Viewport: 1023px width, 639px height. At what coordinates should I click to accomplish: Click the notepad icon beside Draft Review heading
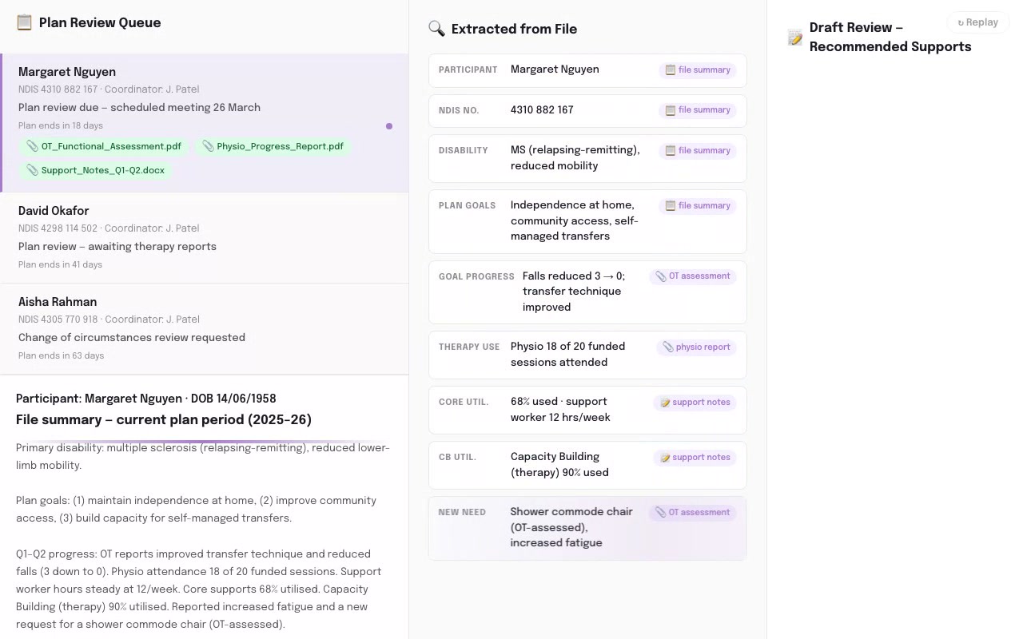point(794,38)
